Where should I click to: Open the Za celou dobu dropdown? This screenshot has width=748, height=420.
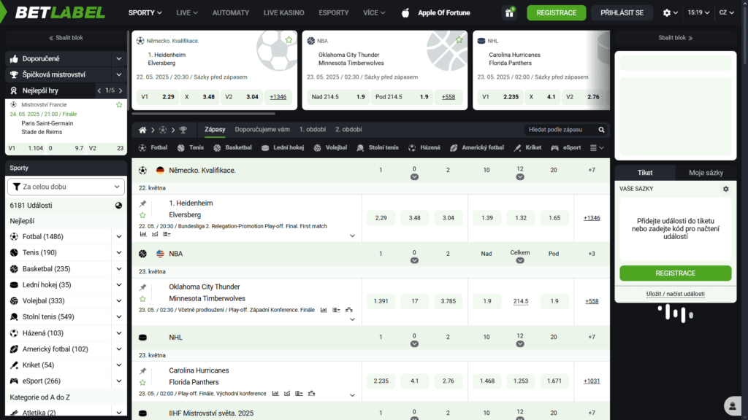(x=66, y=187)
